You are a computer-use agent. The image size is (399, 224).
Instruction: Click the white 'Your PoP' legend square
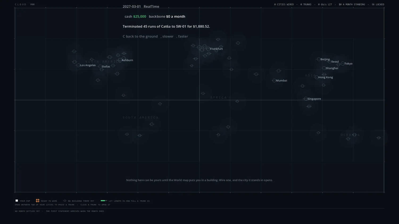pyautogui.click(x=17, y=201)
